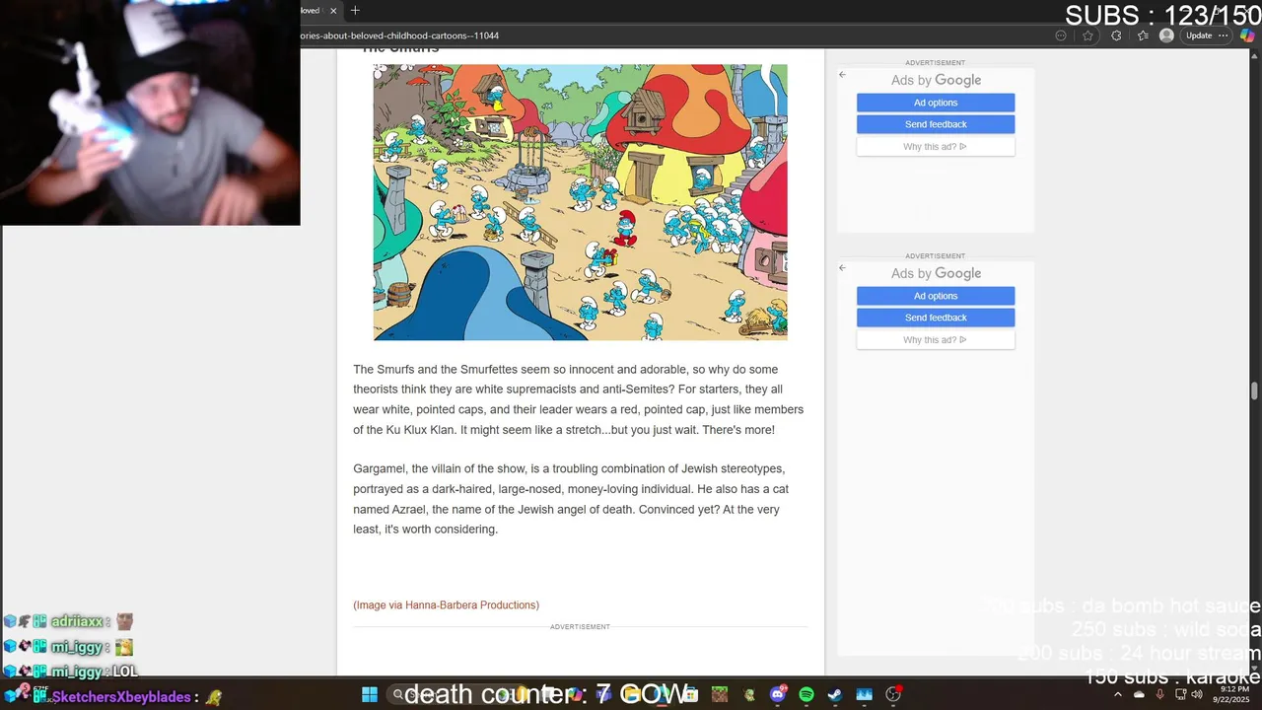Viewport: 1262px width, 710px height.
Task: Click Why this ad? in the first ad panel
Action: click(936, 147)
